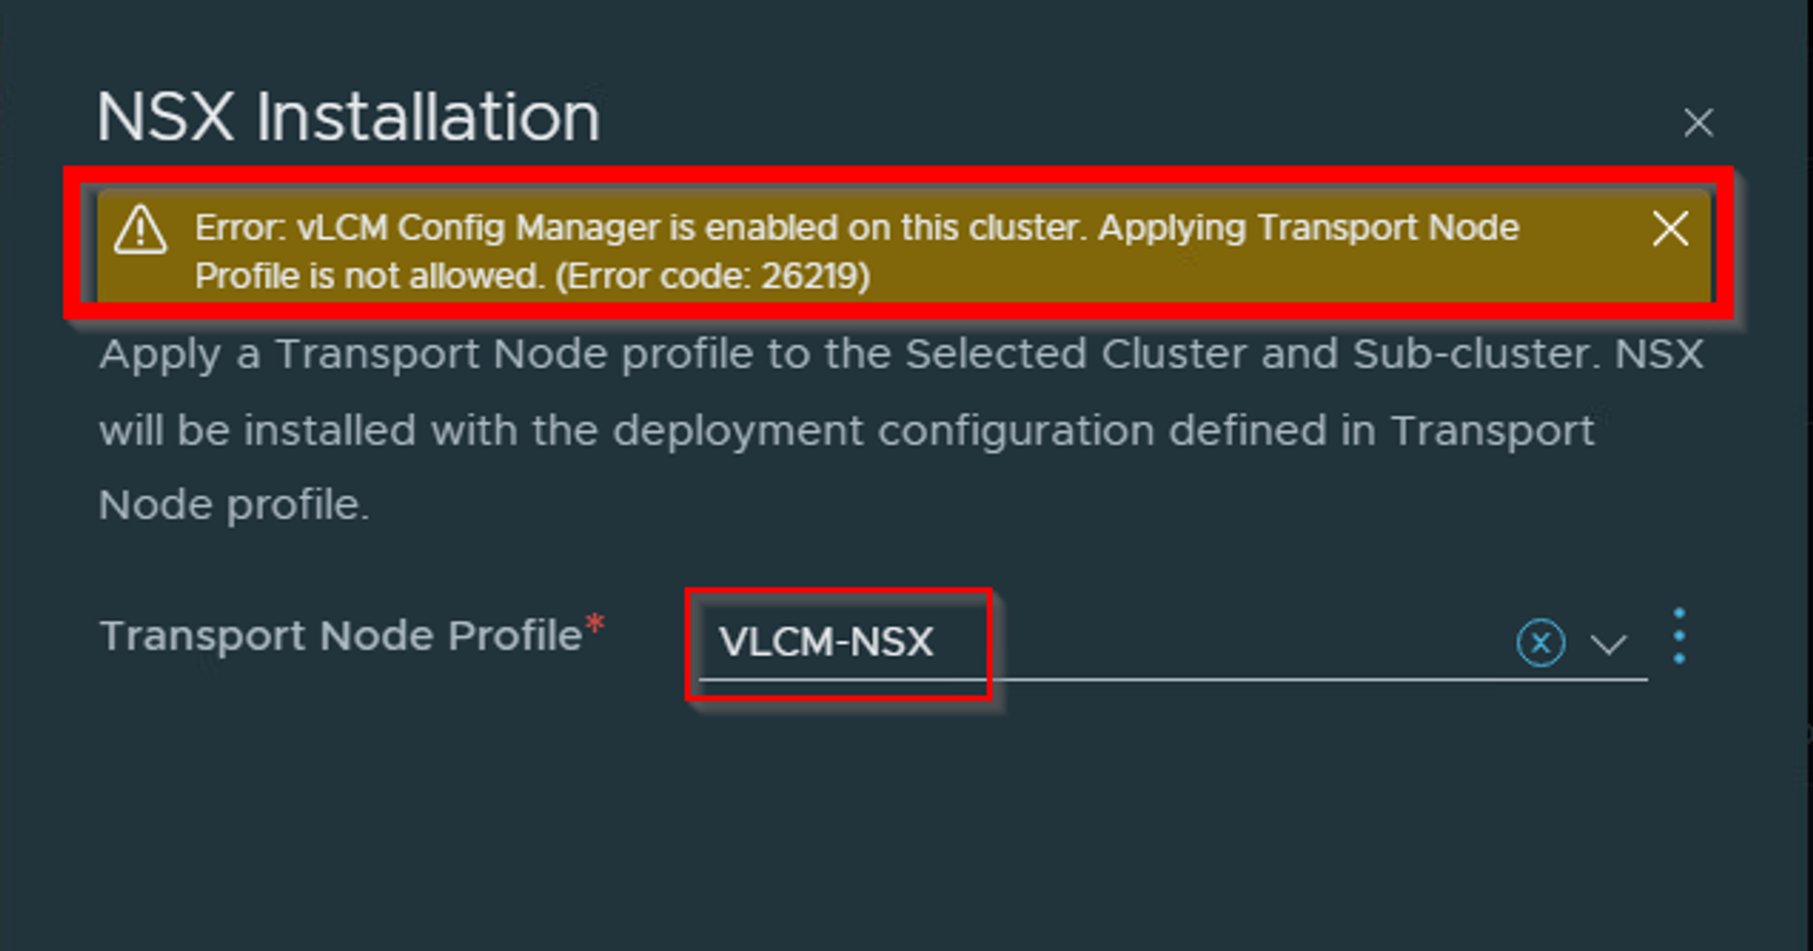Close the NSX Installation dialog with the X
The width and height of the screenshot is (1813, 951).
(1700, 122)
